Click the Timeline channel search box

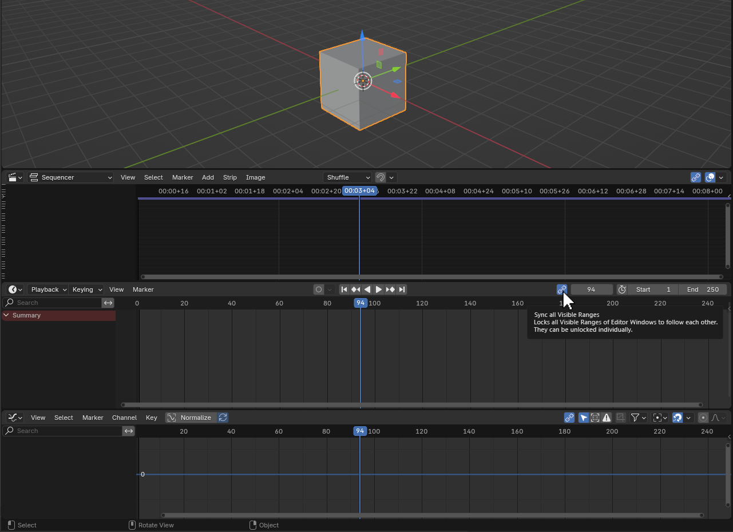(x=52, y=303)
